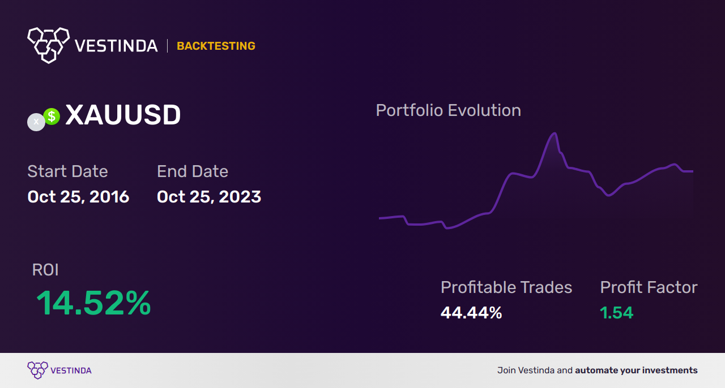Screen dimensions: 725x388
Task: Click the Portfolio Evolution chart title
Action: tap(449, 110)
